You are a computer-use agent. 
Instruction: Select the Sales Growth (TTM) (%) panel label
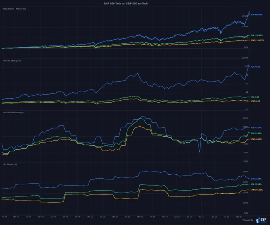tap(13, 113)
